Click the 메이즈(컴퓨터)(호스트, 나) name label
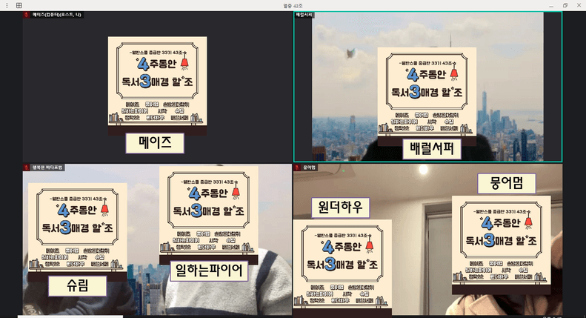 57,15
